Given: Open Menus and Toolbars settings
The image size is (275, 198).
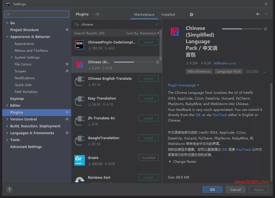Looking at the screenshot, I should [31, 50].
